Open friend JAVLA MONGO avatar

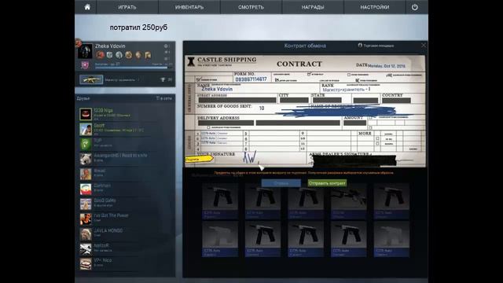[x=86, y=234]
